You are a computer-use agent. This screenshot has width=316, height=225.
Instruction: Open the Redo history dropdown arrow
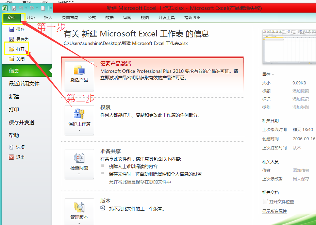[37, 8]
